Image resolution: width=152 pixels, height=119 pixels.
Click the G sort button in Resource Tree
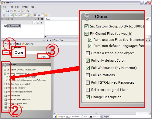click(x=38, y=23)
